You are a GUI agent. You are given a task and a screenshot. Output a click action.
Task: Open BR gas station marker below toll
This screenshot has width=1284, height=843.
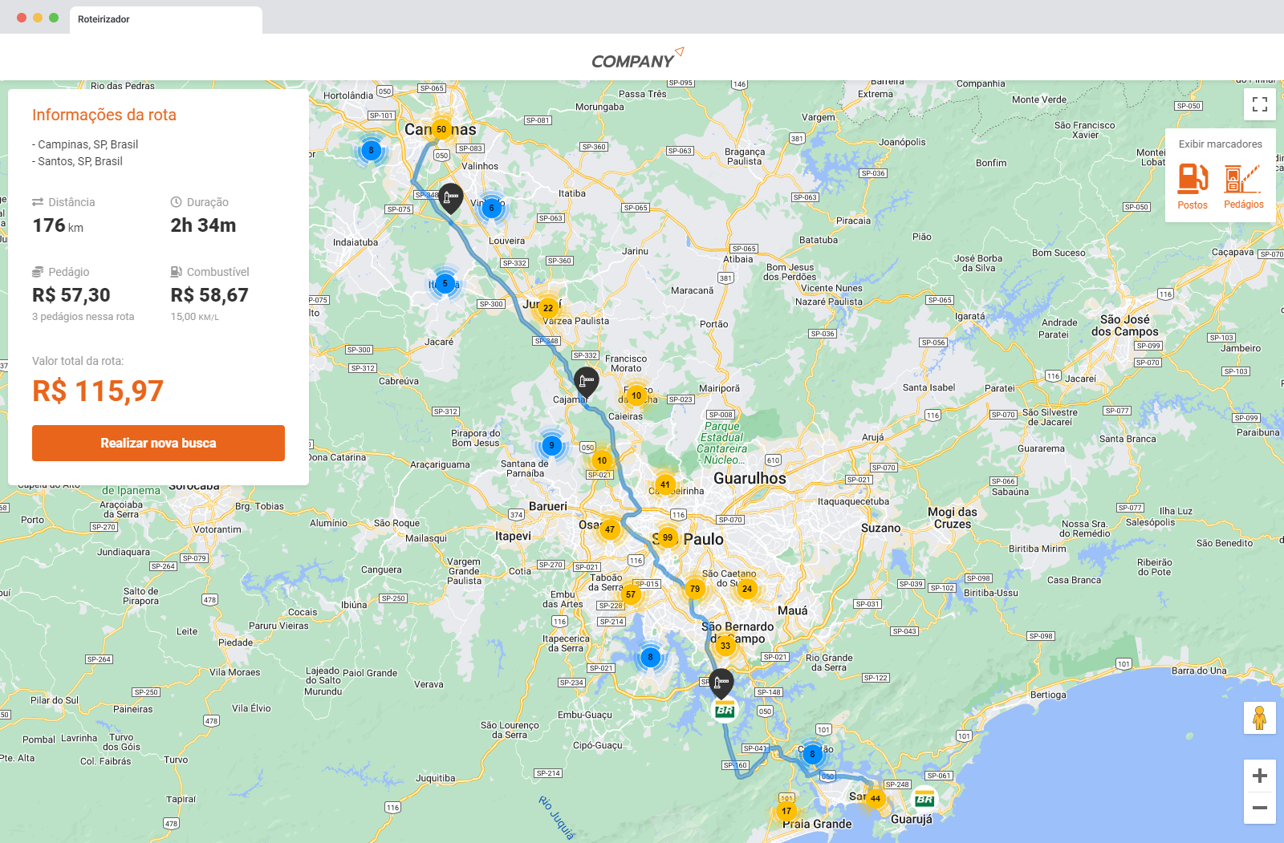pos(725,711)
